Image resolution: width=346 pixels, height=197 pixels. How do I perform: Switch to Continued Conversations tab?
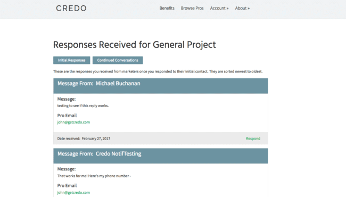click(118, 60)
